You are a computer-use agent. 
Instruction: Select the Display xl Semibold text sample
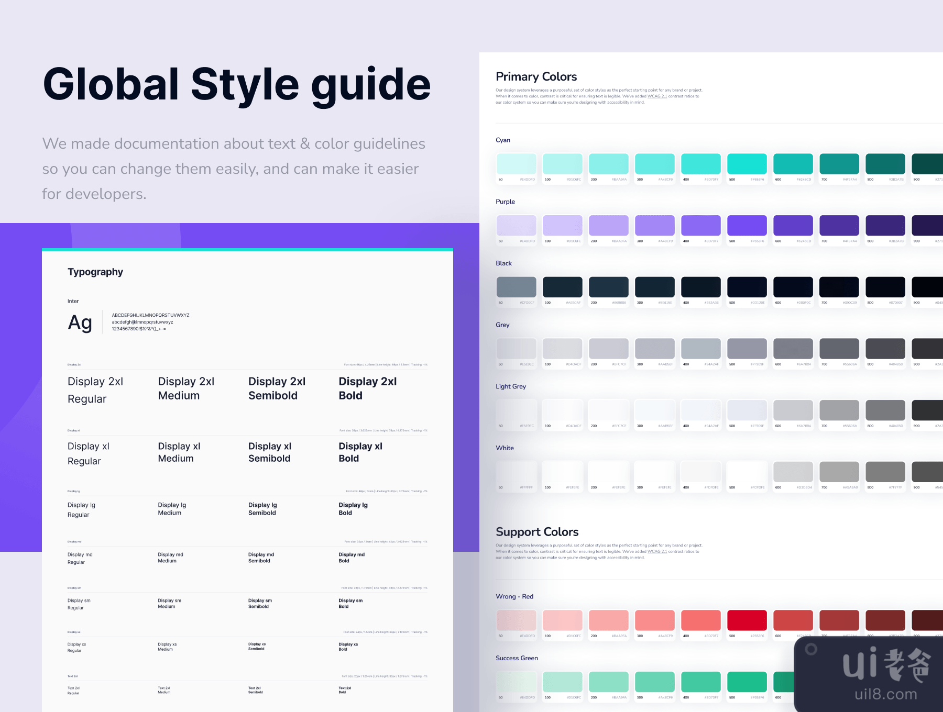point(269,452)
